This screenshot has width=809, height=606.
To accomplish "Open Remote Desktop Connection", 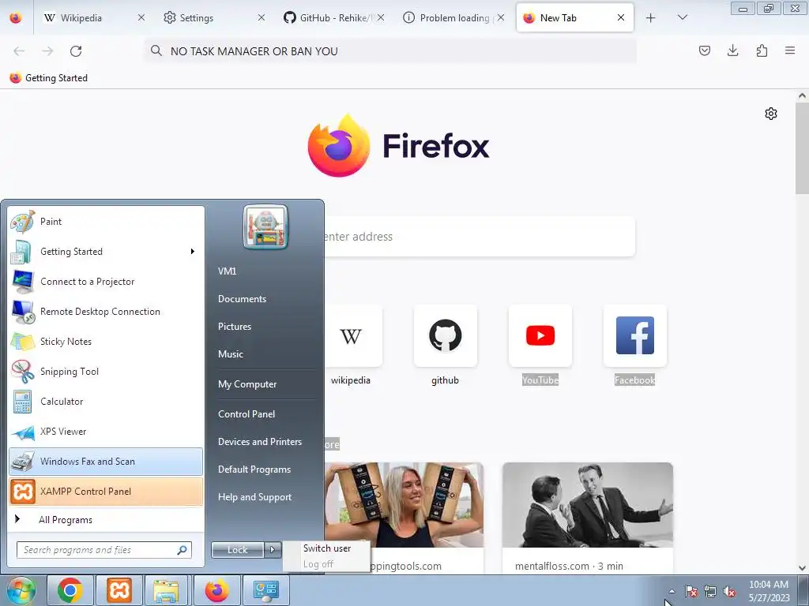I will click(x=106, y=311).
